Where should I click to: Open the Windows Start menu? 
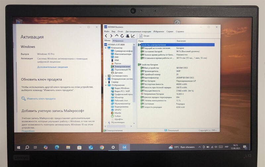(19, 147)
